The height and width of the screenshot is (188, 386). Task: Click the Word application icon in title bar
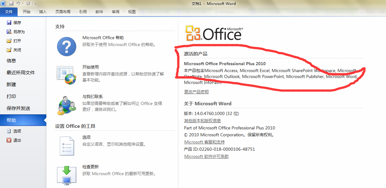coord(3,3)
